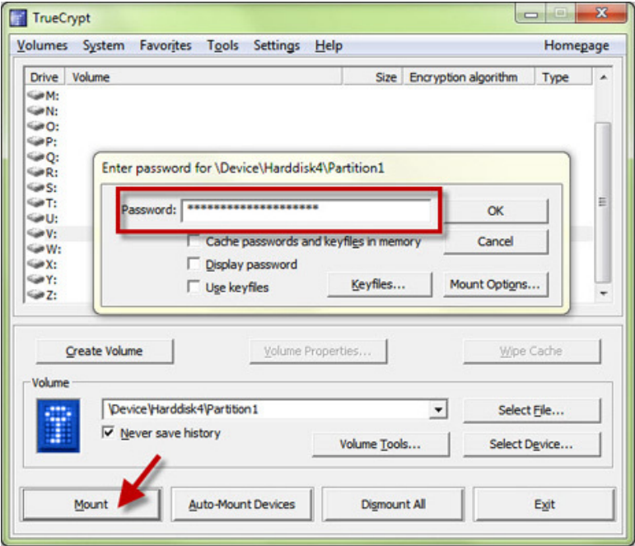Click Auto-Mount Devices
Image resolution: width=635 pixels, height=546 pixels.
click(242, 504)
